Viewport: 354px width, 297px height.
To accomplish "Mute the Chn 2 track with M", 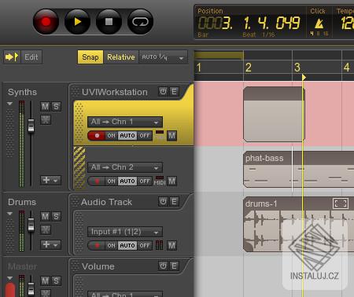I will coord(171,181).
